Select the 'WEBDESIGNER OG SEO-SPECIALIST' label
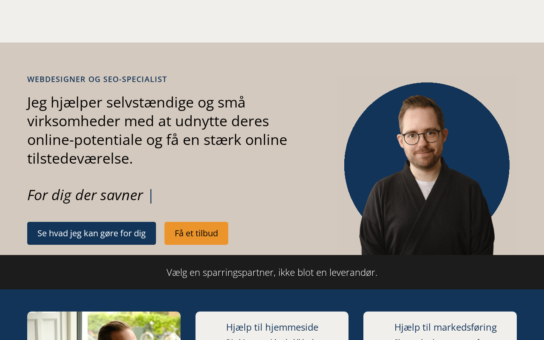 [97, 79]
